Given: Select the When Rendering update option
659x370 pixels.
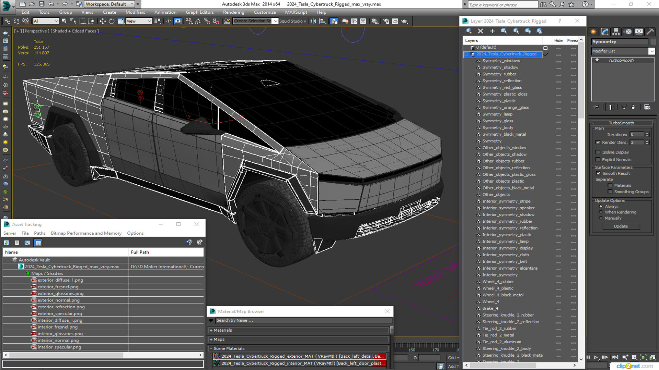Looking at the screenshot, I should (x=601, y=212).
